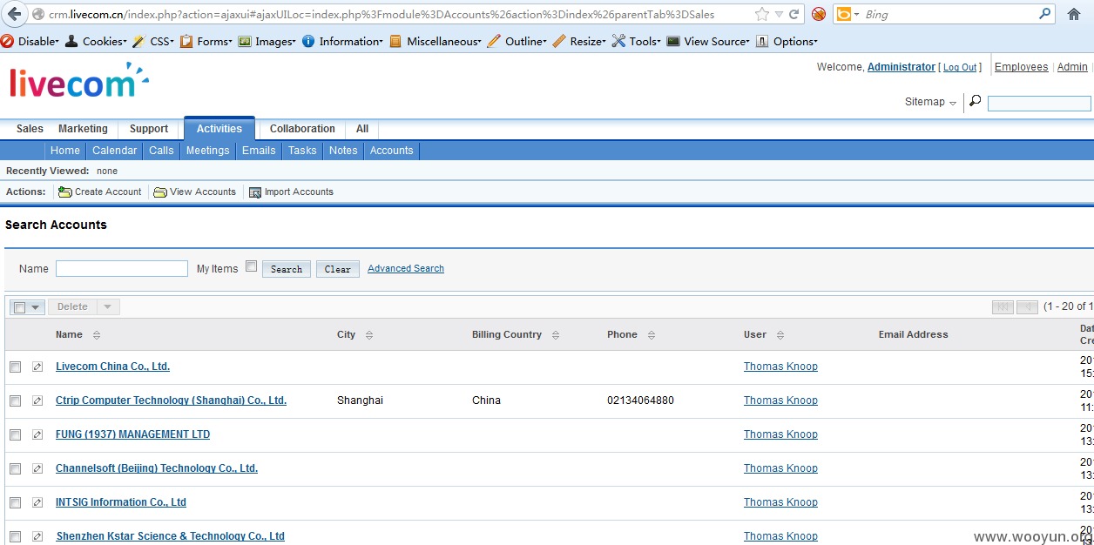The width and height of the screenshot is (1094, 545).
Task: Click the Clear button
Action: click(x=338, y=269)
